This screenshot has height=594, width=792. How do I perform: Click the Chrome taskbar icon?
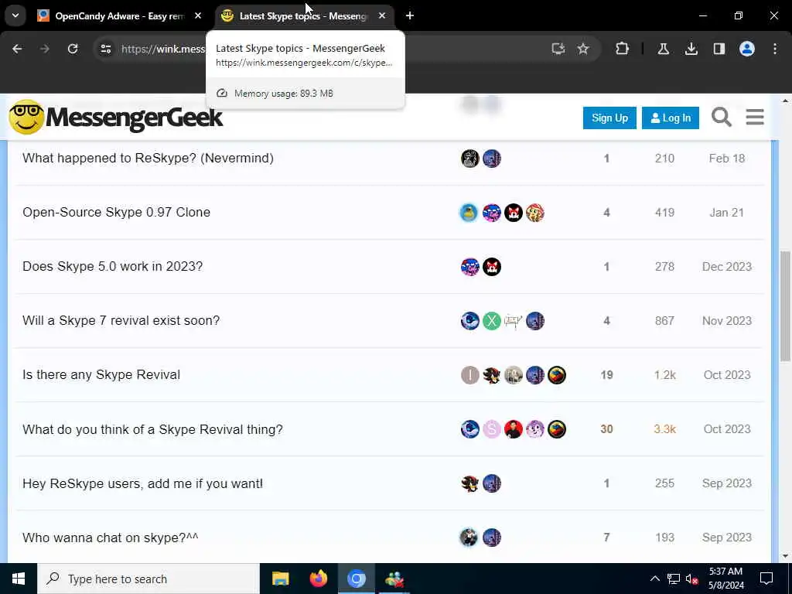(x=356, y=579)
